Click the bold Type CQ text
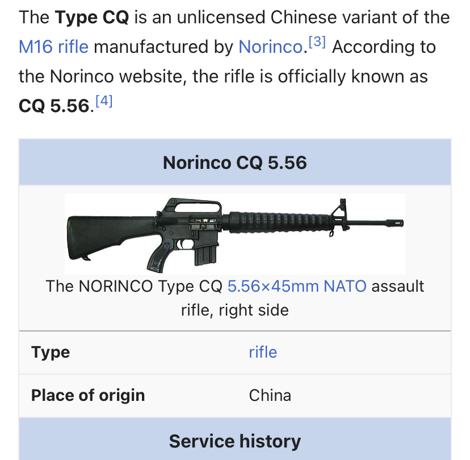This screenshot has width=470, height=460. pyautogui.click(x=92, y=17)
